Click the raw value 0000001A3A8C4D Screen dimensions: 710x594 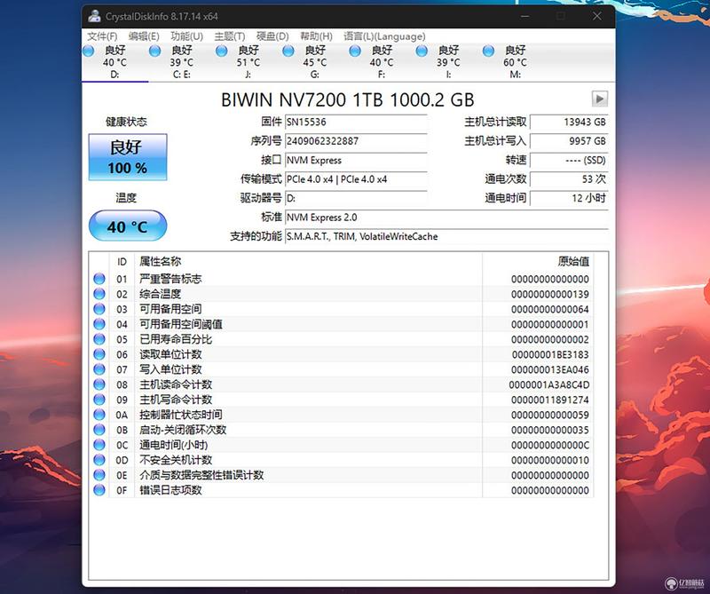[x=548, y=385]
